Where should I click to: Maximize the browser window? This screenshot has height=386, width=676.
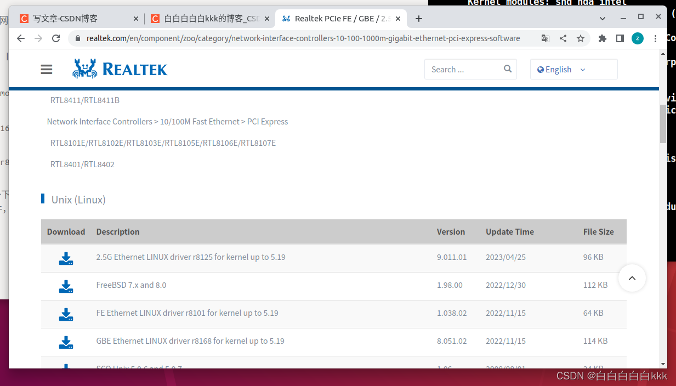pos(640,17)
